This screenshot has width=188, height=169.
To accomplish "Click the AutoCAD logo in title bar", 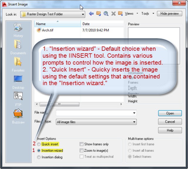I will (x=5, y=4).
